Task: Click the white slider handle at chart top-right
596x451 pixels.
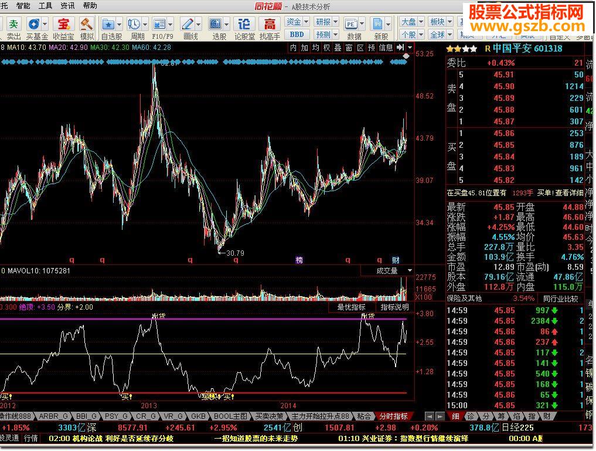Action: click(x=406, y=56)
